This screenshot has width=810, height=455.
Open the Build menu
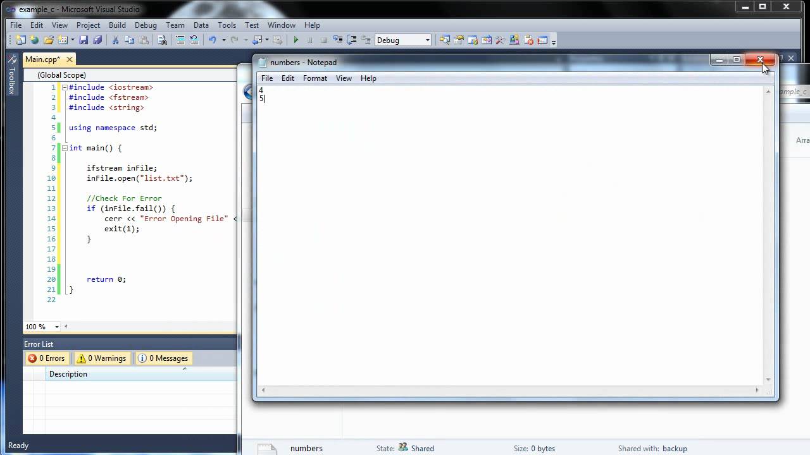117,25
